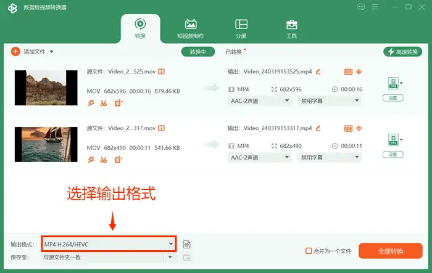Click the 541.66 KB file size

click(167, 148)
